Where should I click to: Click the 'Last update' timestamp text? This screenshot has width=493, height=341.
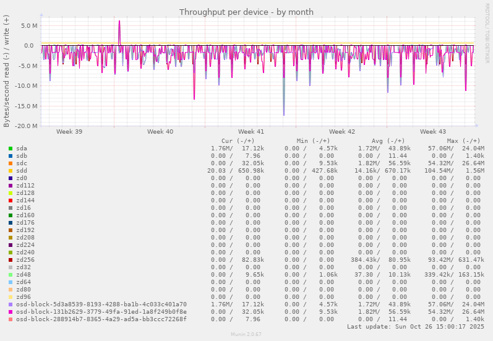point(416,327)
